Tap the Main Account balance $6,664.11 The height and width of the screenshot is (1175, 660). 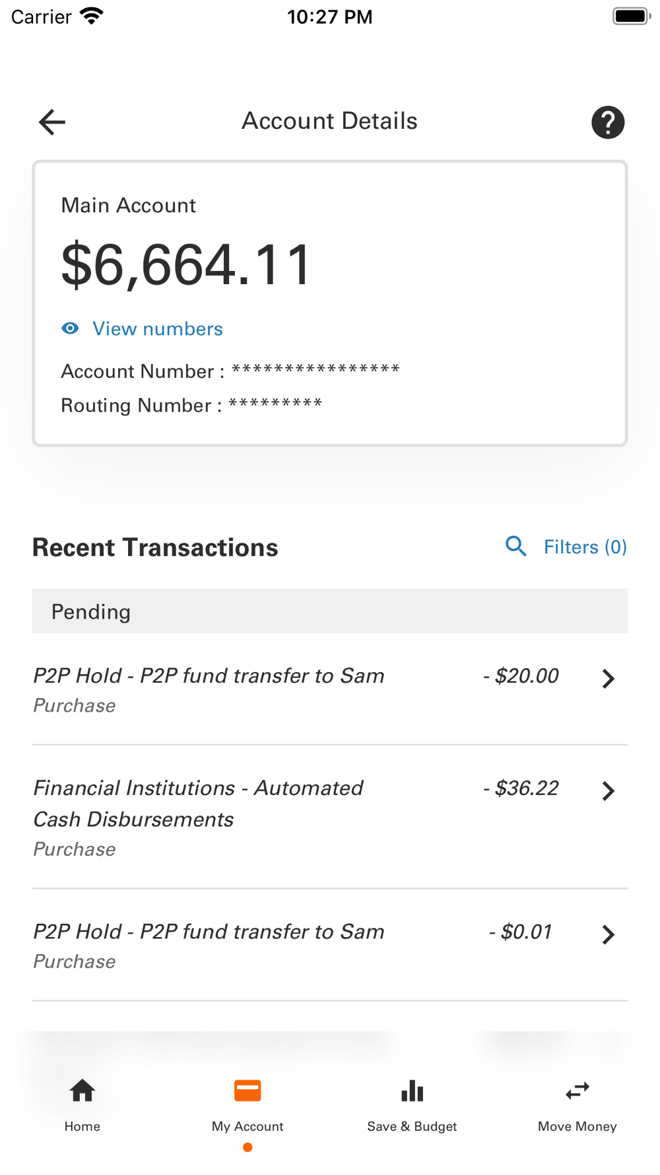coord(186,265)
